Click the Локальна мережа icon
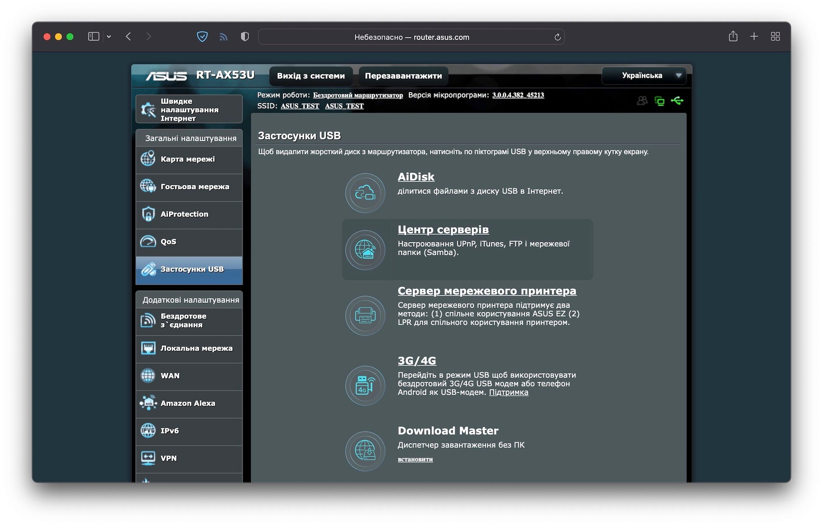 coord(148,348)
